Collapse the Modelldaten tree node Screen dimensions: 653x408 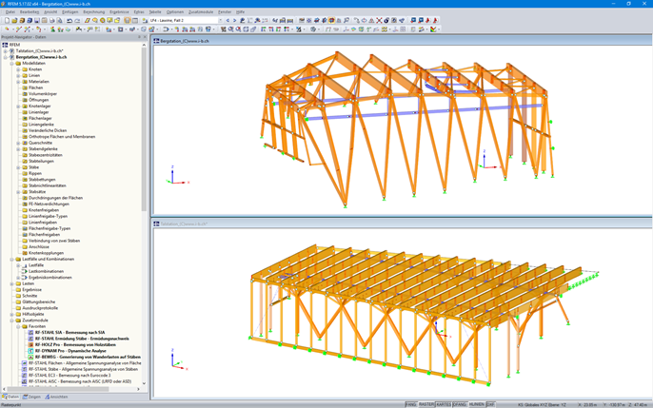(x=12, y=63)
